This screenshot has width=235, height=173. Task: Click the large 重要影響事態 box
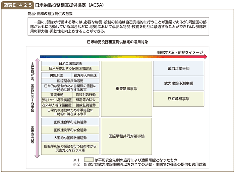coord(126,89)
